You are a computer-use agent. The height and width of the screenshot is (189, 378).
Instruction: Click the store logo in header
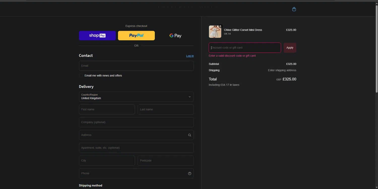pos(188,7)
